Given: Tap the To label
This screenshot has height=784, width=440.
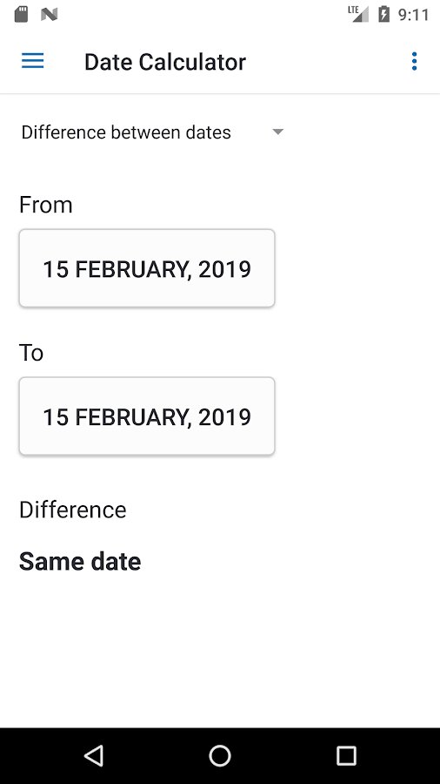Looking at the screenshot, I should [31, 353].
